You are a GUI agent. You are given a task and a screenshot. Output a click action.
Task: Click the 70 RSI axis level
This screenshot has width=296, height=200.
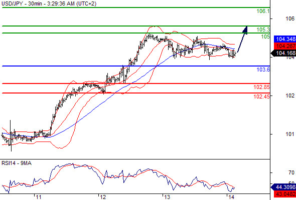click(291, 172)
